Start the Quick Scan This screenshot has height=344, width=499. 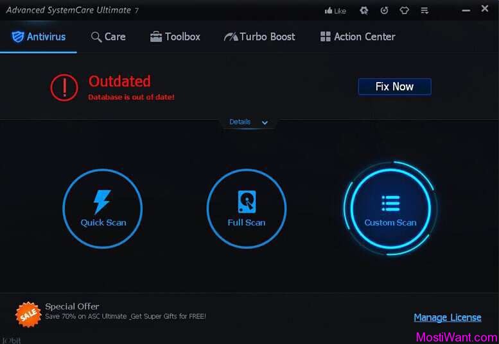(x=103, y=208)
